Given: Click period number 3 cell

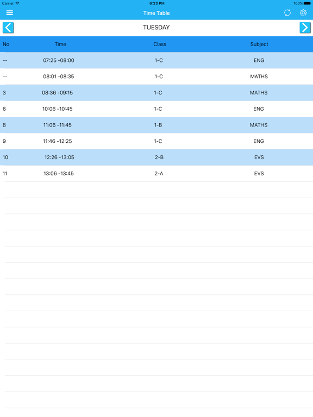Looking at the screenshot, I should coord(4,93).
